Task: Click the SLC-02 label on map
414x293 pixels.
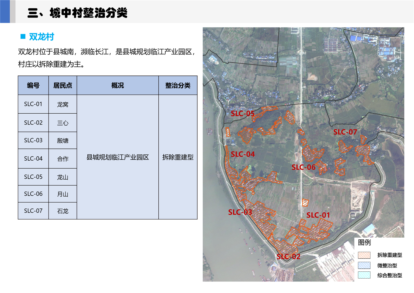Action: tap(288, 256)
